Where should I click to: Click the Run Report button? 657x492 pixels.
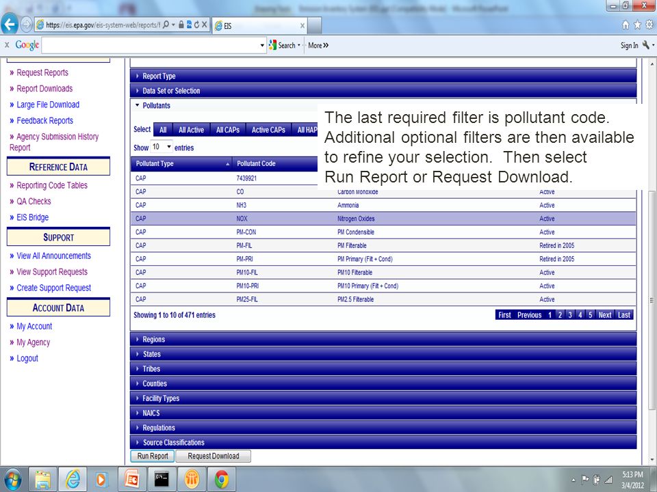[x=153, y=456]
